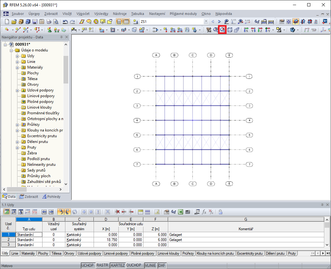The width and height of the screenshot is (331, 269).
Task: Open the ZS1 load case dropdown
Action: click(206, 22)
